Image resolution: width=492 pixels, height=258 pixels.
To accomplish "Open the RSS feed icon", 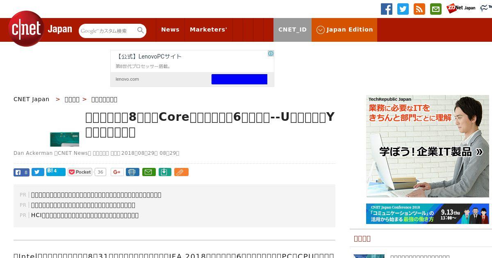I will [x=419, y=9].
